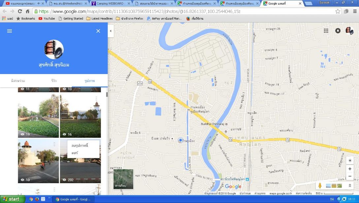Bookmark this page with the star icon

[x=338, y=11]
